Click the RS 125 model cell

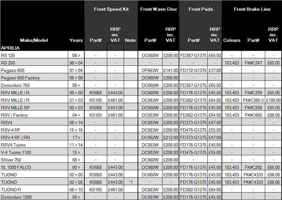(8, 55)
